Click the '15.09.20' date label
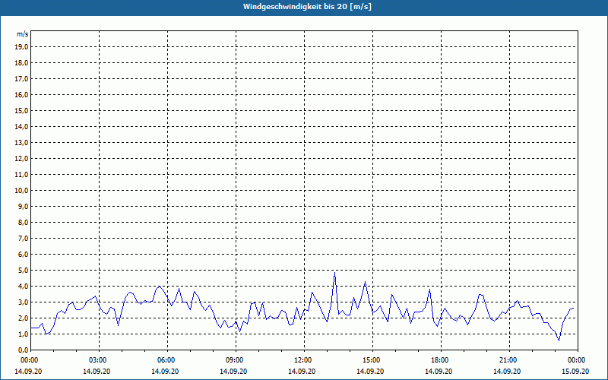This screenshot has height=380, width=608. coord(575,372)
